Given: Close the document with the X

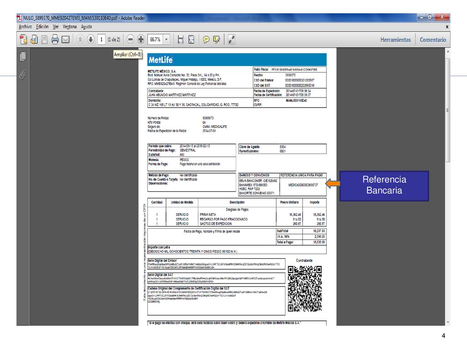Looking at the screenshot, I should [447, 27].
